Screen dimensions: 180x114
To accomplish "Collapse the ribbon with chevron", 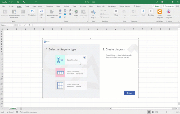I will [x=178, y=21].
